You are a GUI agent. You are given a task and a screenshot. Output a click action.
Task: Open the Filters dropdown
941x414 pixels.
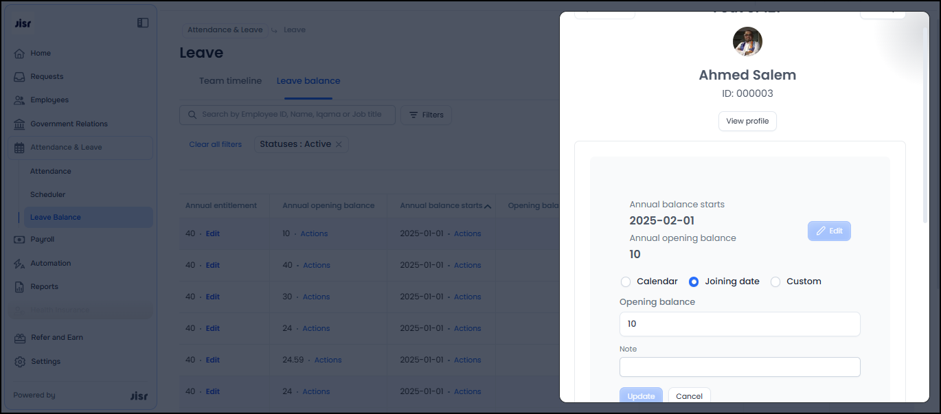pyautogui.click(x=426, y=115)
